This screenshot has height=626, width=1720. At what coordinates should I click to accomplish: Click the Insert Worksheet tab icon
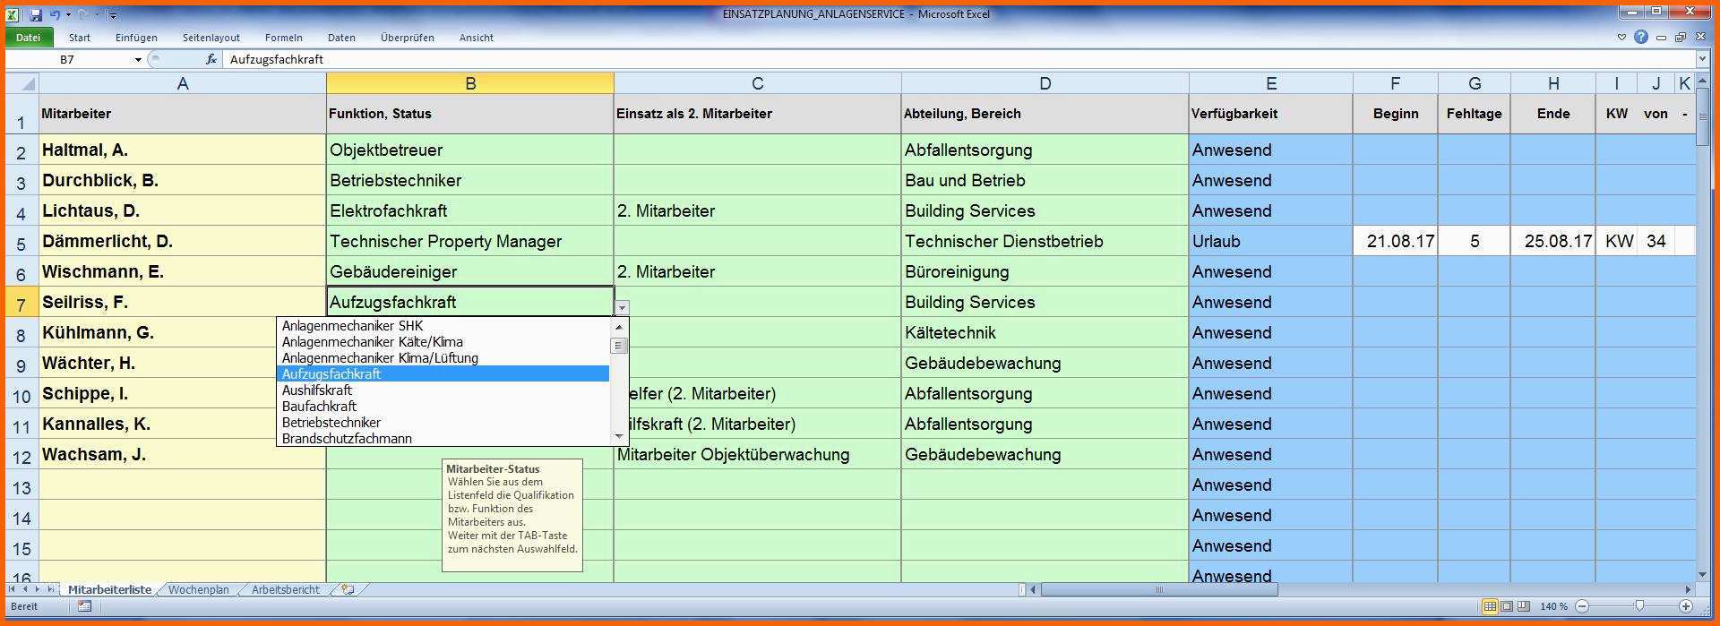click(348, 589)
